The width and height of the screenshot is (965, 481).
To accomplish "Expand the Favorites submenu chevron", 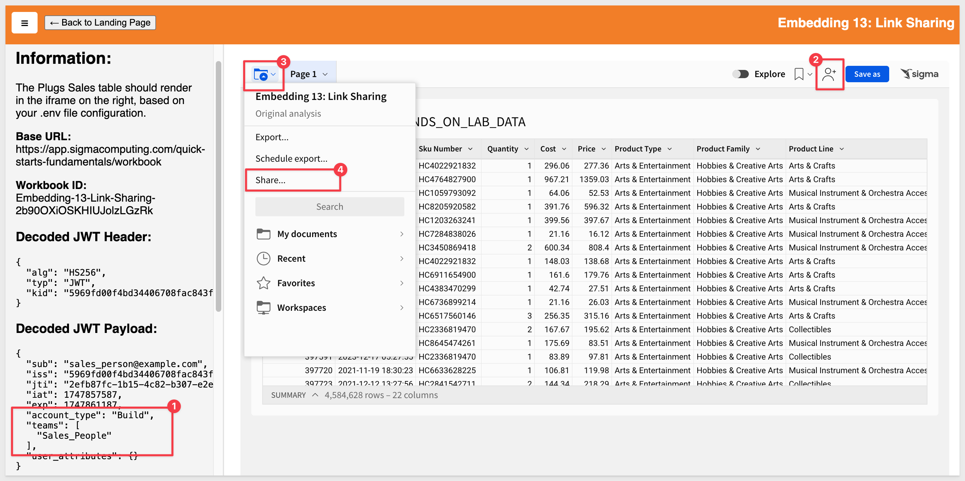I will point(402,283).
